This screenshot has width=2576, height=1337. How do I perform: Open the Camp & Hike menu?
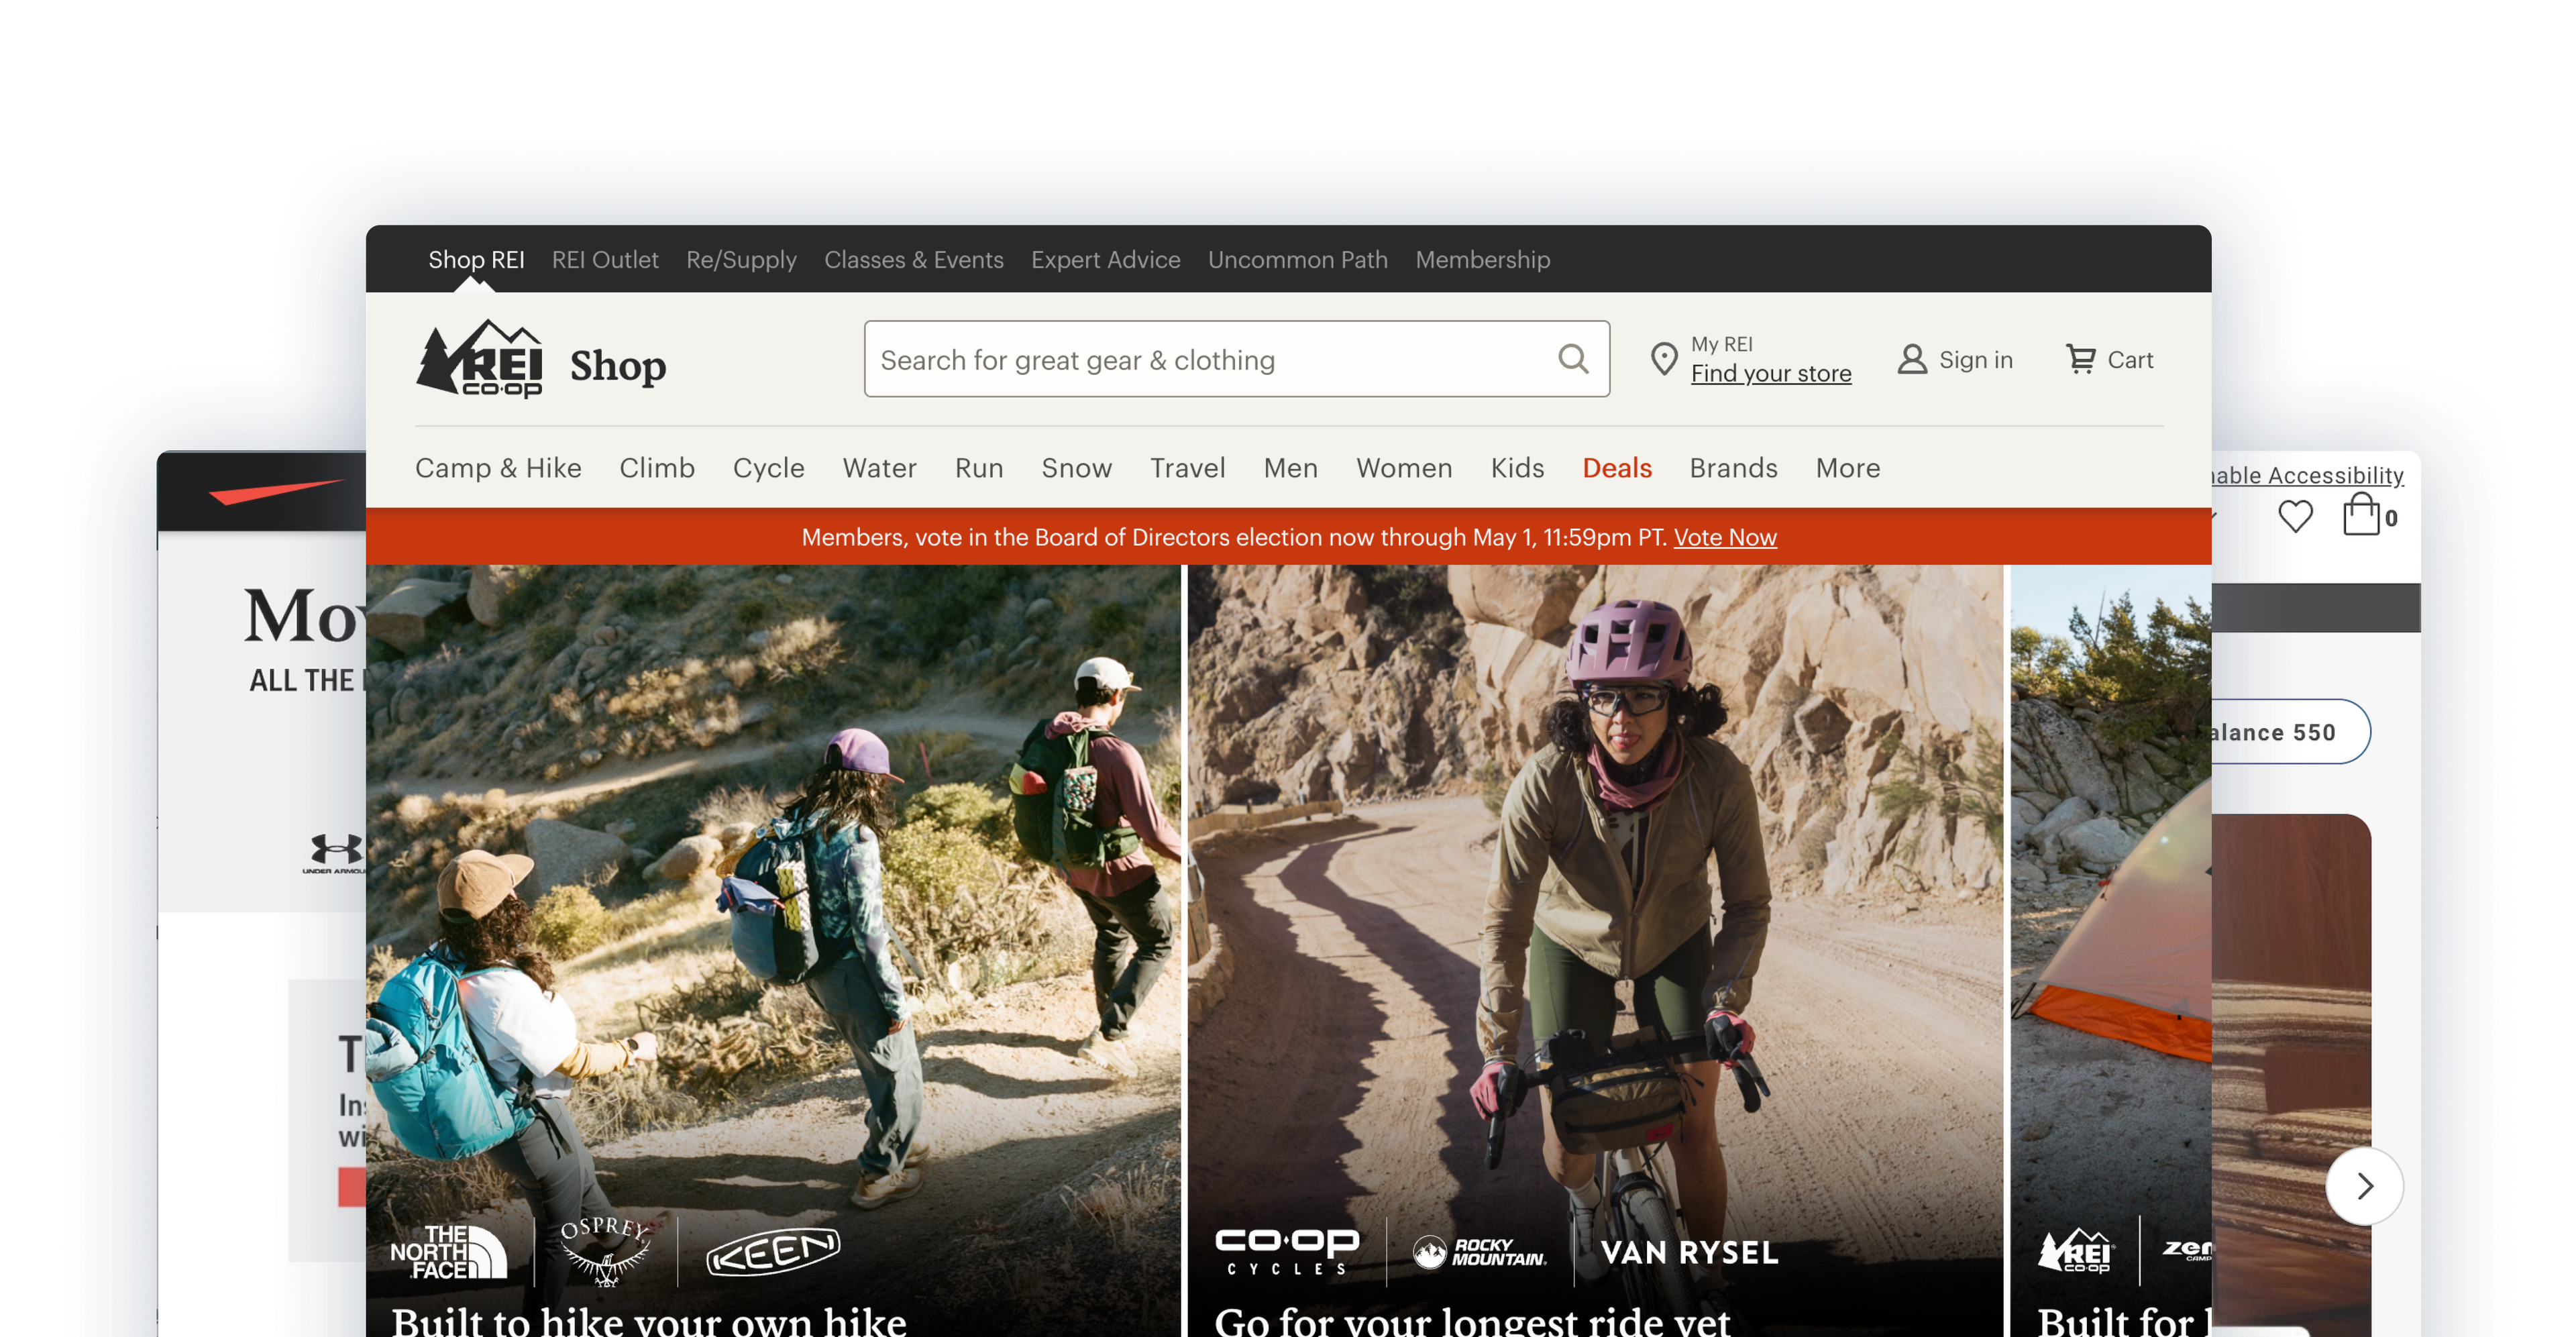498,468
